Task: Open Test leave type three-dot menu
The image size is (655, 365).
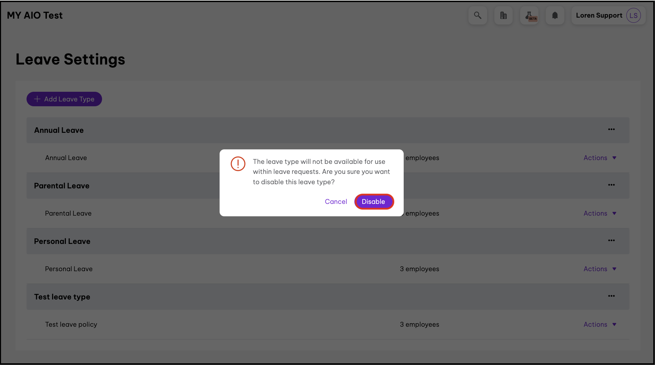Action: 611,296
